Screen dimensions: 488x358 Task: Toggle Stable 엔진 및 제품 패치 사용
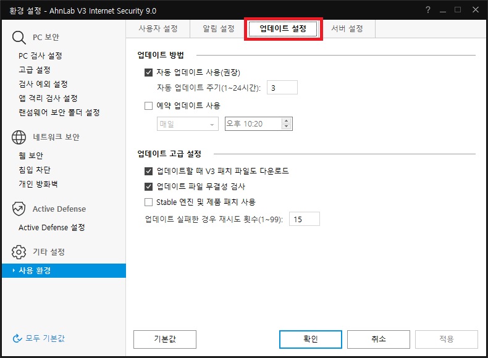pos(148,202)
